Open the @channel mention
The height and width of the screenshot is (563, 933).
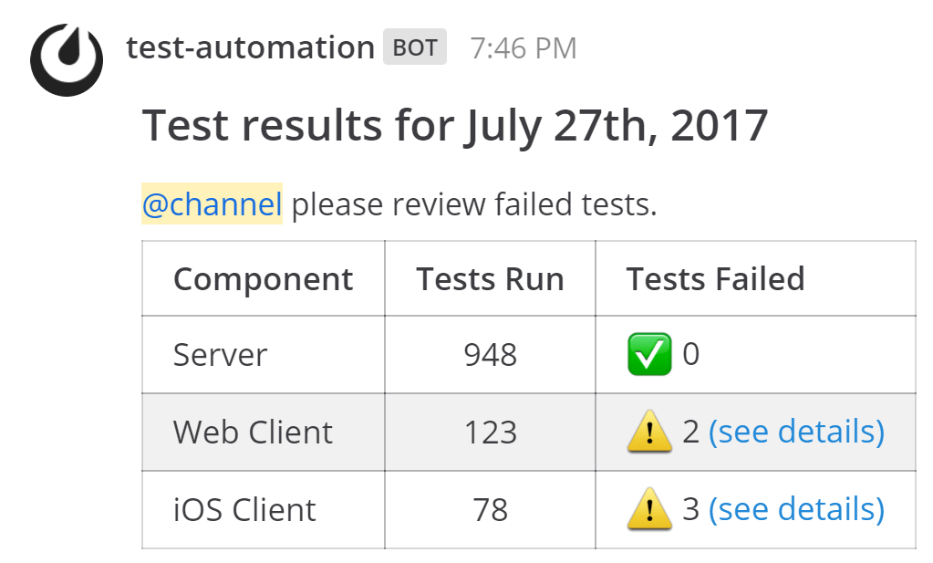[211, 203]
